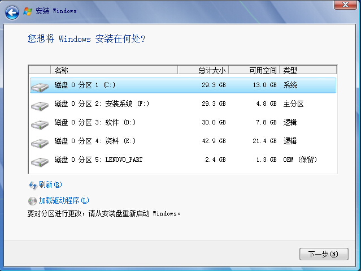This screenshot has height=271, width=361.
Task: Select row 磁盘 0 分区 3: 软件 (D:)
Action: click(183, 122)
